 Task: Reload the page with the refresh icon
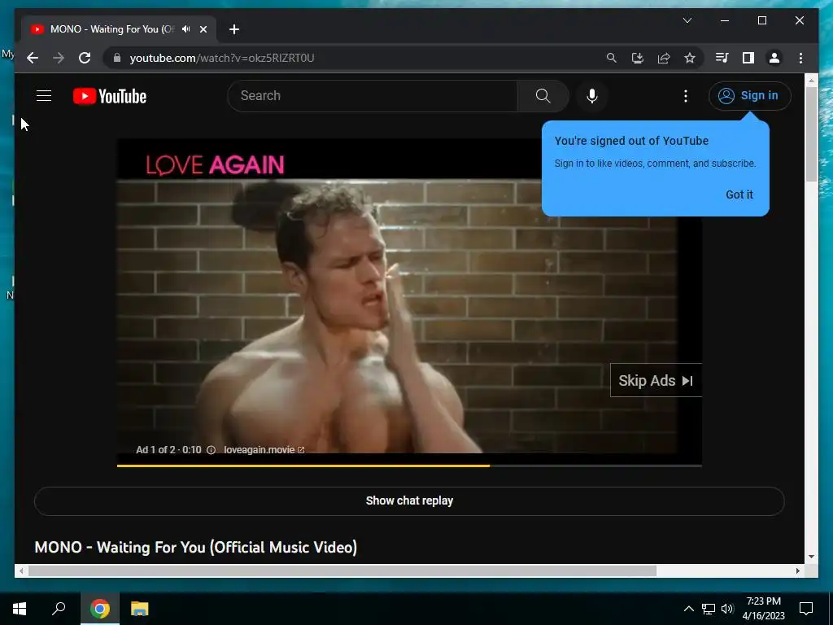[85, 58]
